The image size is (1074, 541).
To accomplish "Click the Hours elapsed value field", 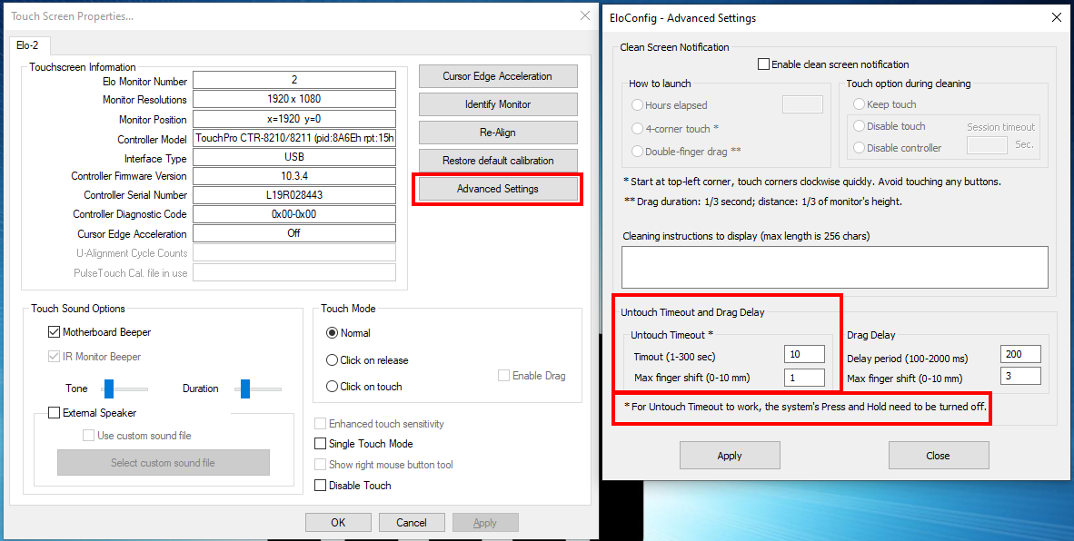I will click(802, 104).
